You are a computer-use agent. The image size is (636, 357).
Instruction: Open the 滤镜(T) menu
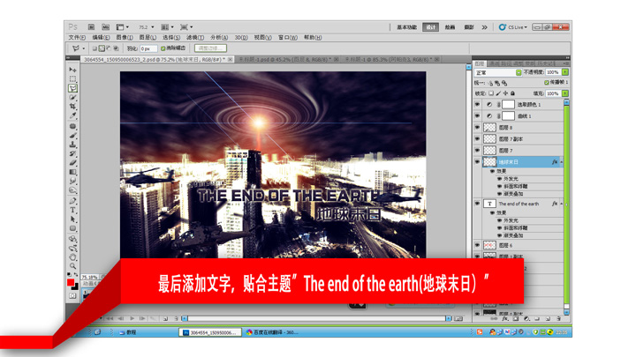pyautogui.click(x=195, y=38)
